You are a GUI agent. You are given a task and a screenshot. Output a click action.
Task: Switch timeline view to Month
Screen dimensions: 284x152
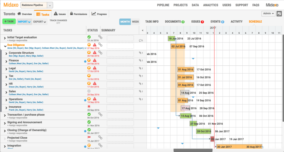tap(125, 22)
